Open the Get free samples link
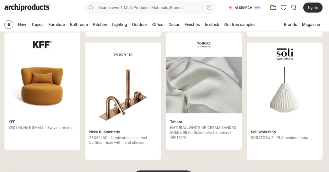Viewport: 329px width, 172px height. click(240, 25)
